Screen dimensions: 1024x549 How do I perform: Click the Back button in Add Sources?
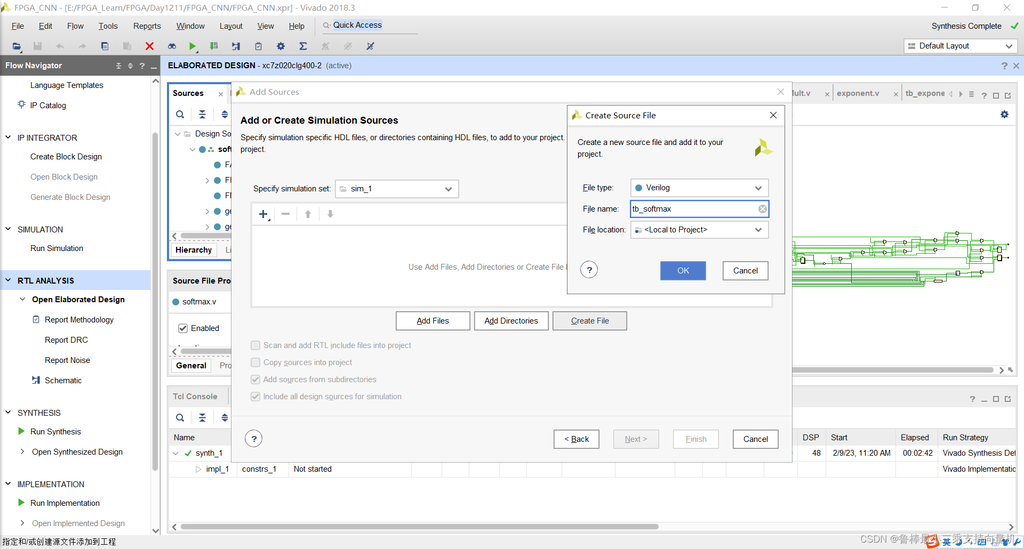[x=576, y=439]
